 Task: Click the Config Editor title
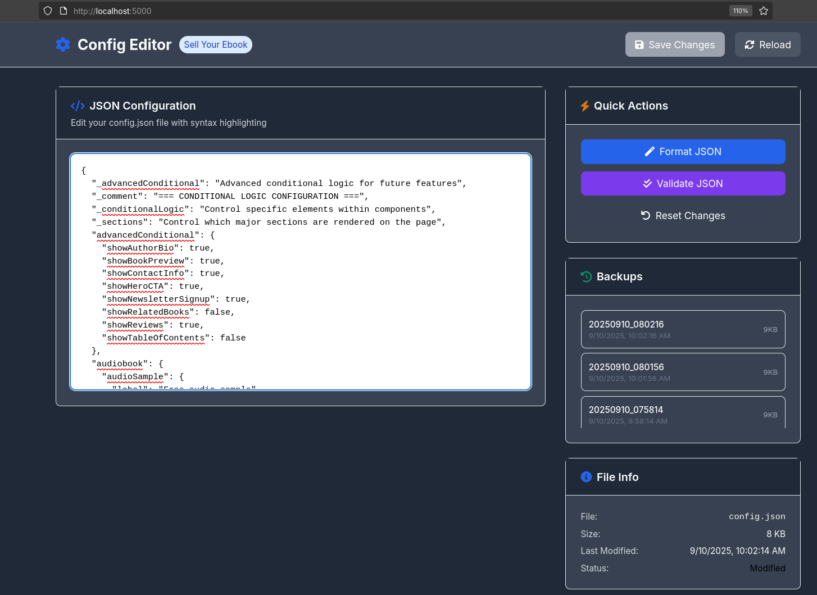pyautogui.click(x=125, y=44)
